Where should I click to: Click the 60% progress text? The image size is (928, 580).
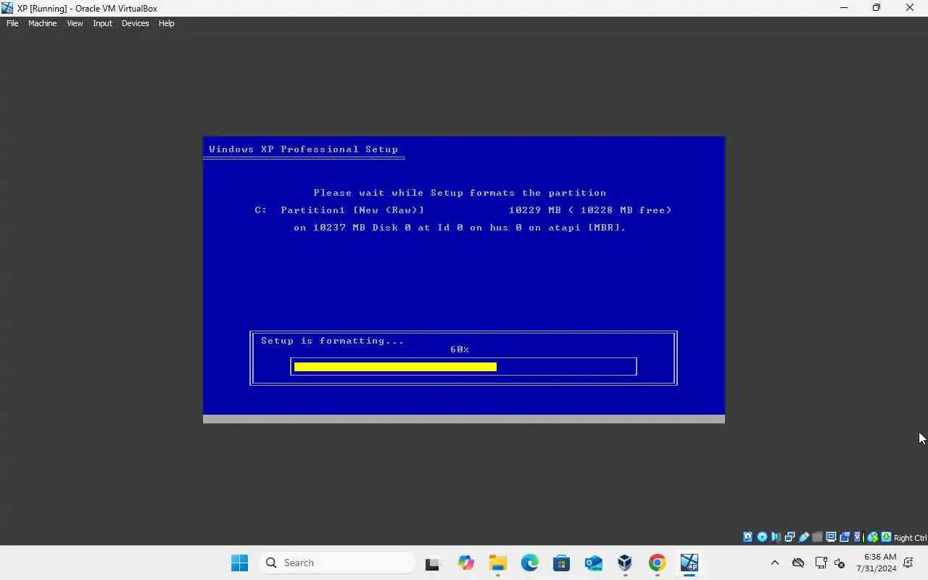tap(460, 349)
